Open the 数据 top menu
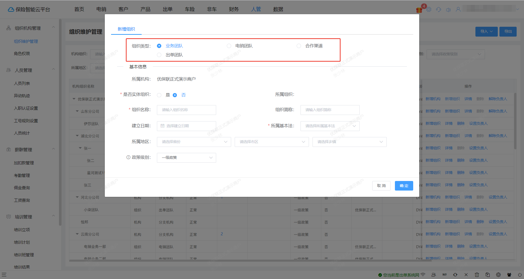 278,9
